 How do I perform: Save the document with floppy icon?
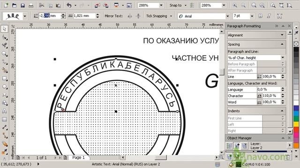[x=22, y=5]
